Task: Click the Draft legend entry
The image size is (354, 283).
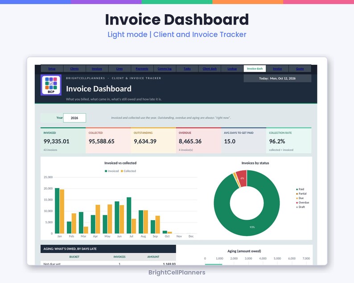Action: coord(300,207)
